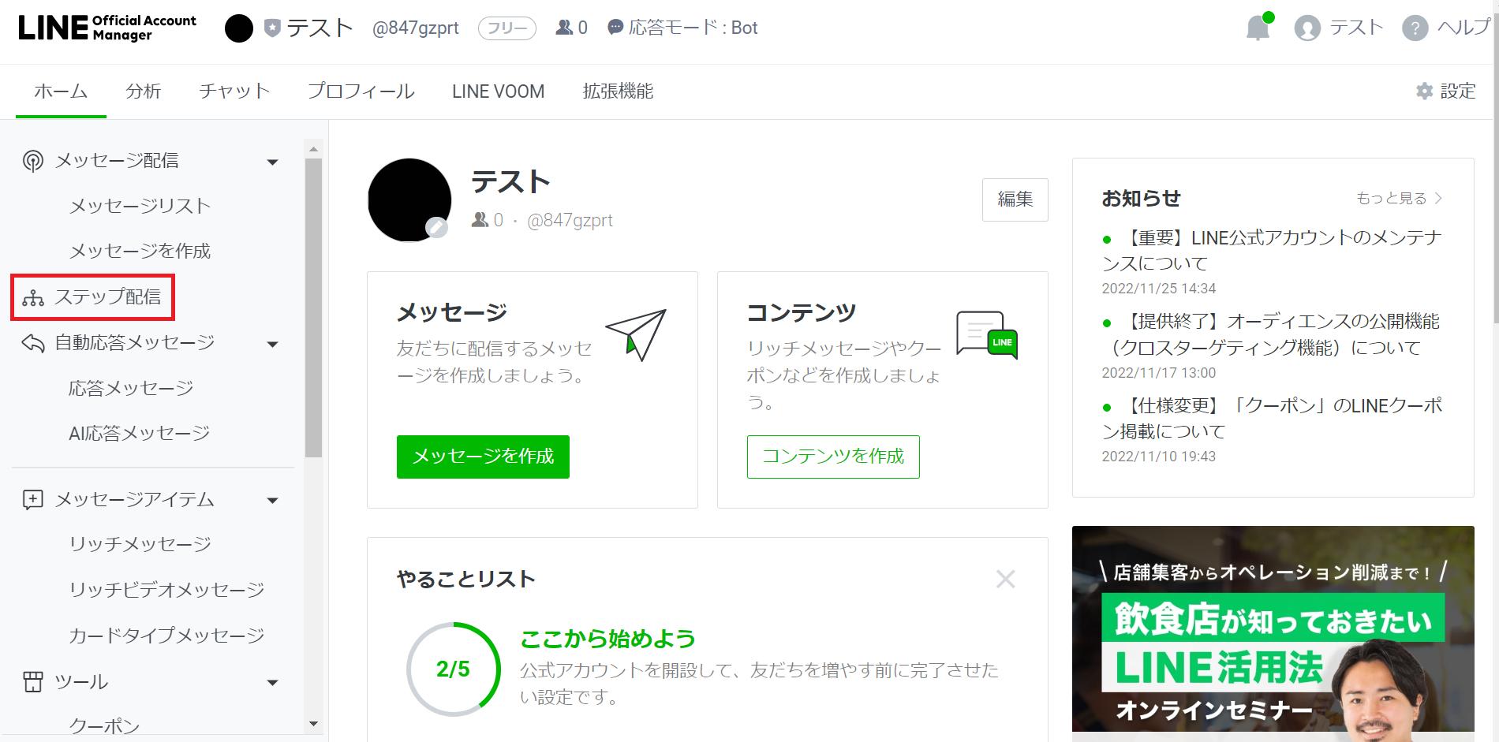Go to the チャット tab
Viewport: 1499px width, 742px height.
click(234, 91)
